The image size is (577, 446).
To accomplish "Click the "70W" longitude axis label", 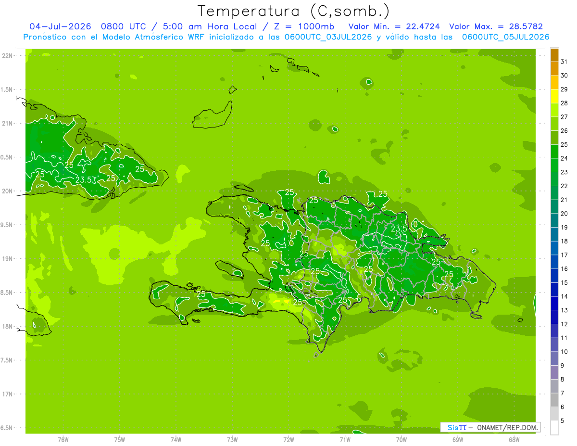I will tap(401, 440).
